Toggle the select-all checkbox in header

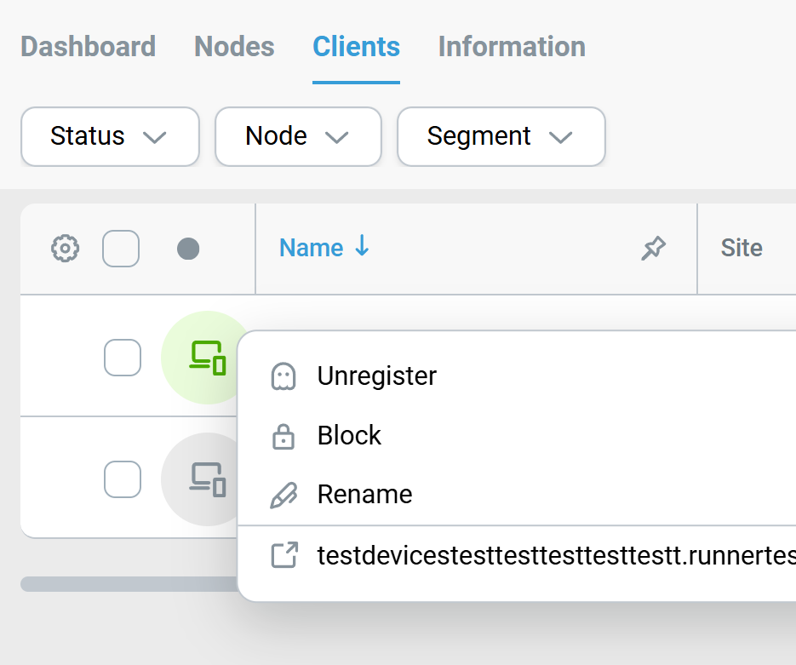pyautogui.click(x=121, y=249)
